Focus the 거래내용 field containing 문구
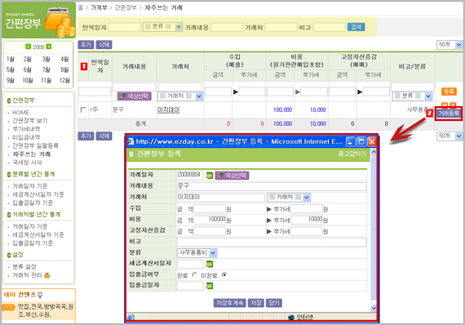 coord(272,186)
